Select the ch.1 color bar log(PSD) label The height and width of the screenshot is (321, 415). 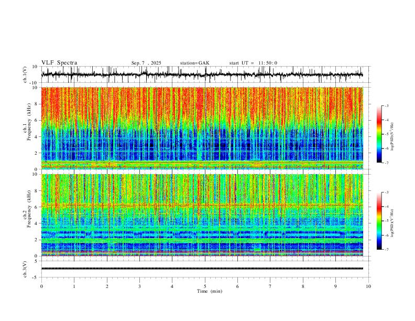coord(392,137)
